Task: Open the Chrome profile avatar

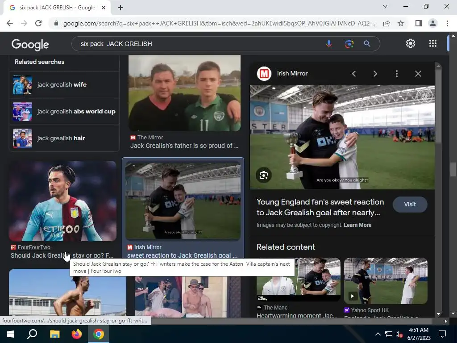Action: (433, 23)
